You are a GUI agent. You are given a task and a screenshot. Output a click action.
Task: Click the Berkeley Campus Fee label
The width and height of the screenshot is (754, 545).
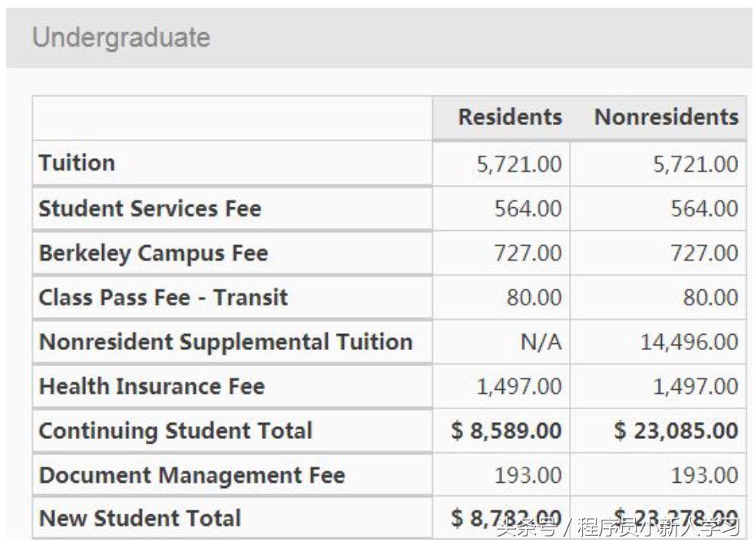coord(153,253)
